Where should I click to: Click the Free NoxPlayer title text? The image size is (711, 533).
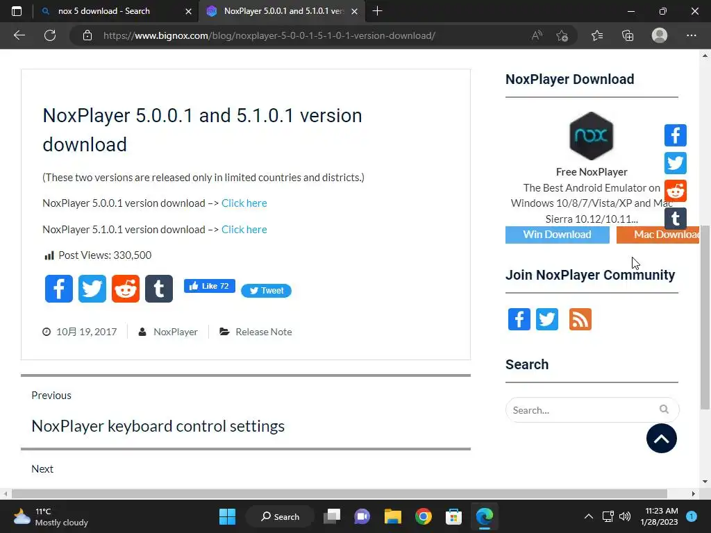tap(592, 172)
